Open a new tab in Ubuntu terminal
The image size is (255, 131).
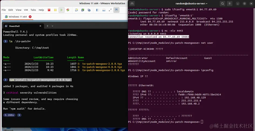point(132,4)
